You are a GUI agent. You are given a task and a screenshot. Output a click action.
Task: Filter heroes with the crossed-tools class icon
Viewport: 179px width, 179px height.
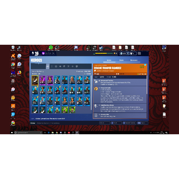tap(68, 66)
